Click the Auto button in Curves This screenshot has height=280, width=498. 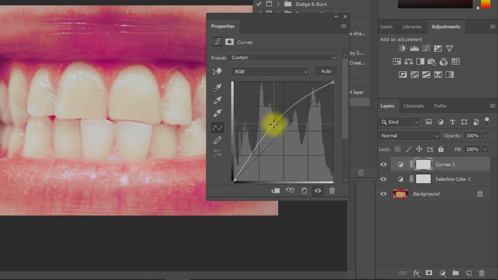tap(326, 71)
